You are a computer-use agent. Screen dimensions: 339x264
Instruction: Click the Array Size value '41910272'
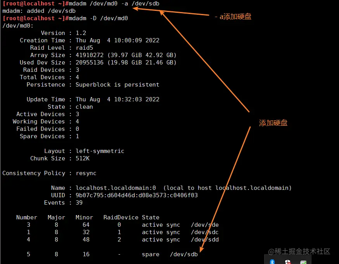[x=90, y=55]
